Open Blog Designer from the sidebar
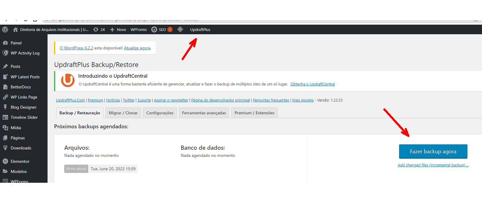The width and height of the screenshot is (482, 203). 23,107
